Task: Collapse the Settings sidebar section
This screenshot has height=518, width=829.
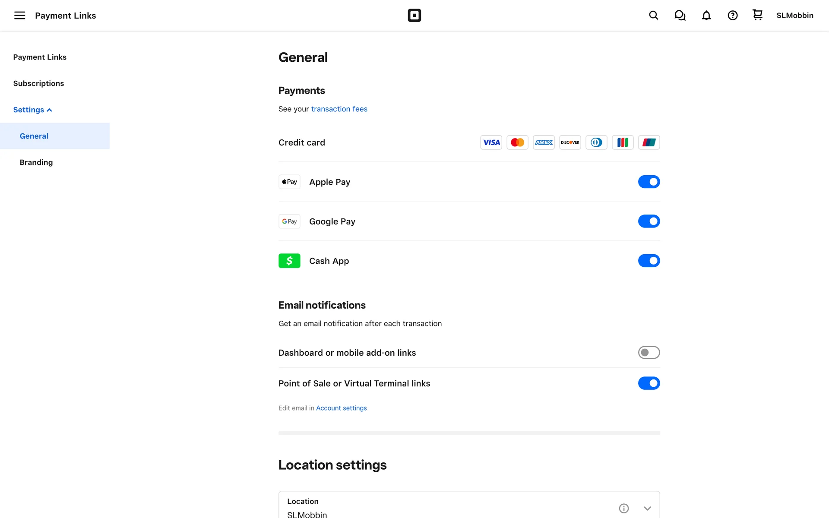Action: point(32,110)
